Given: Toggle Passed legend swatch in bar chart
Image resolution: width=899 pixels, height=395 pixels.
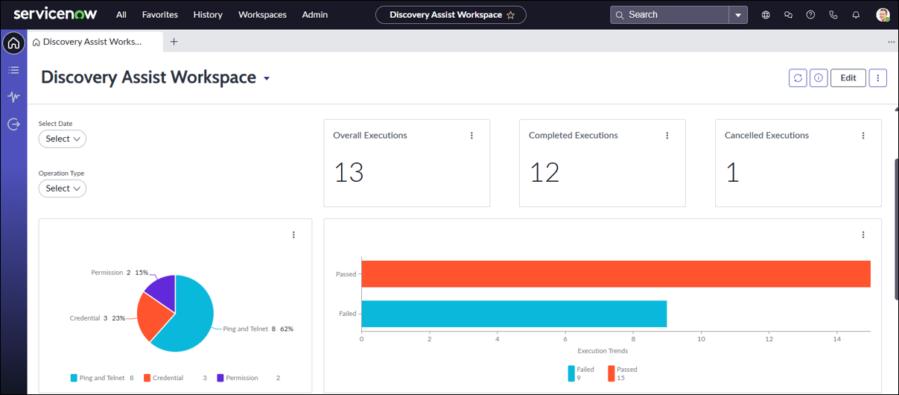Looking at the screenshot, I should (611, 373).
